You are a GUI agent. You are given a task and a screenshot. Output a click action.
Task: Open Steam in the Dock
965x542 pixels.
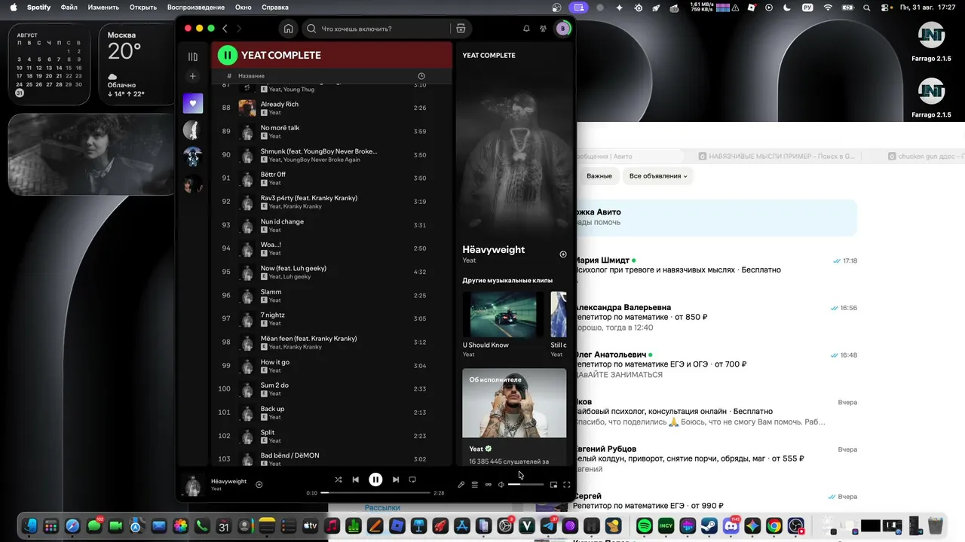point(709,525)
